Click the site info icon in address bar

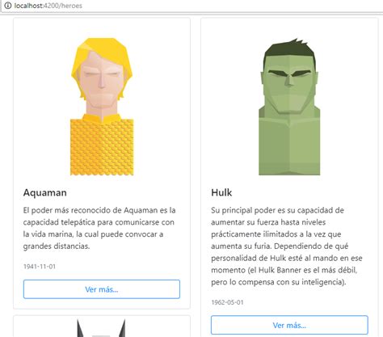point(8,6)
